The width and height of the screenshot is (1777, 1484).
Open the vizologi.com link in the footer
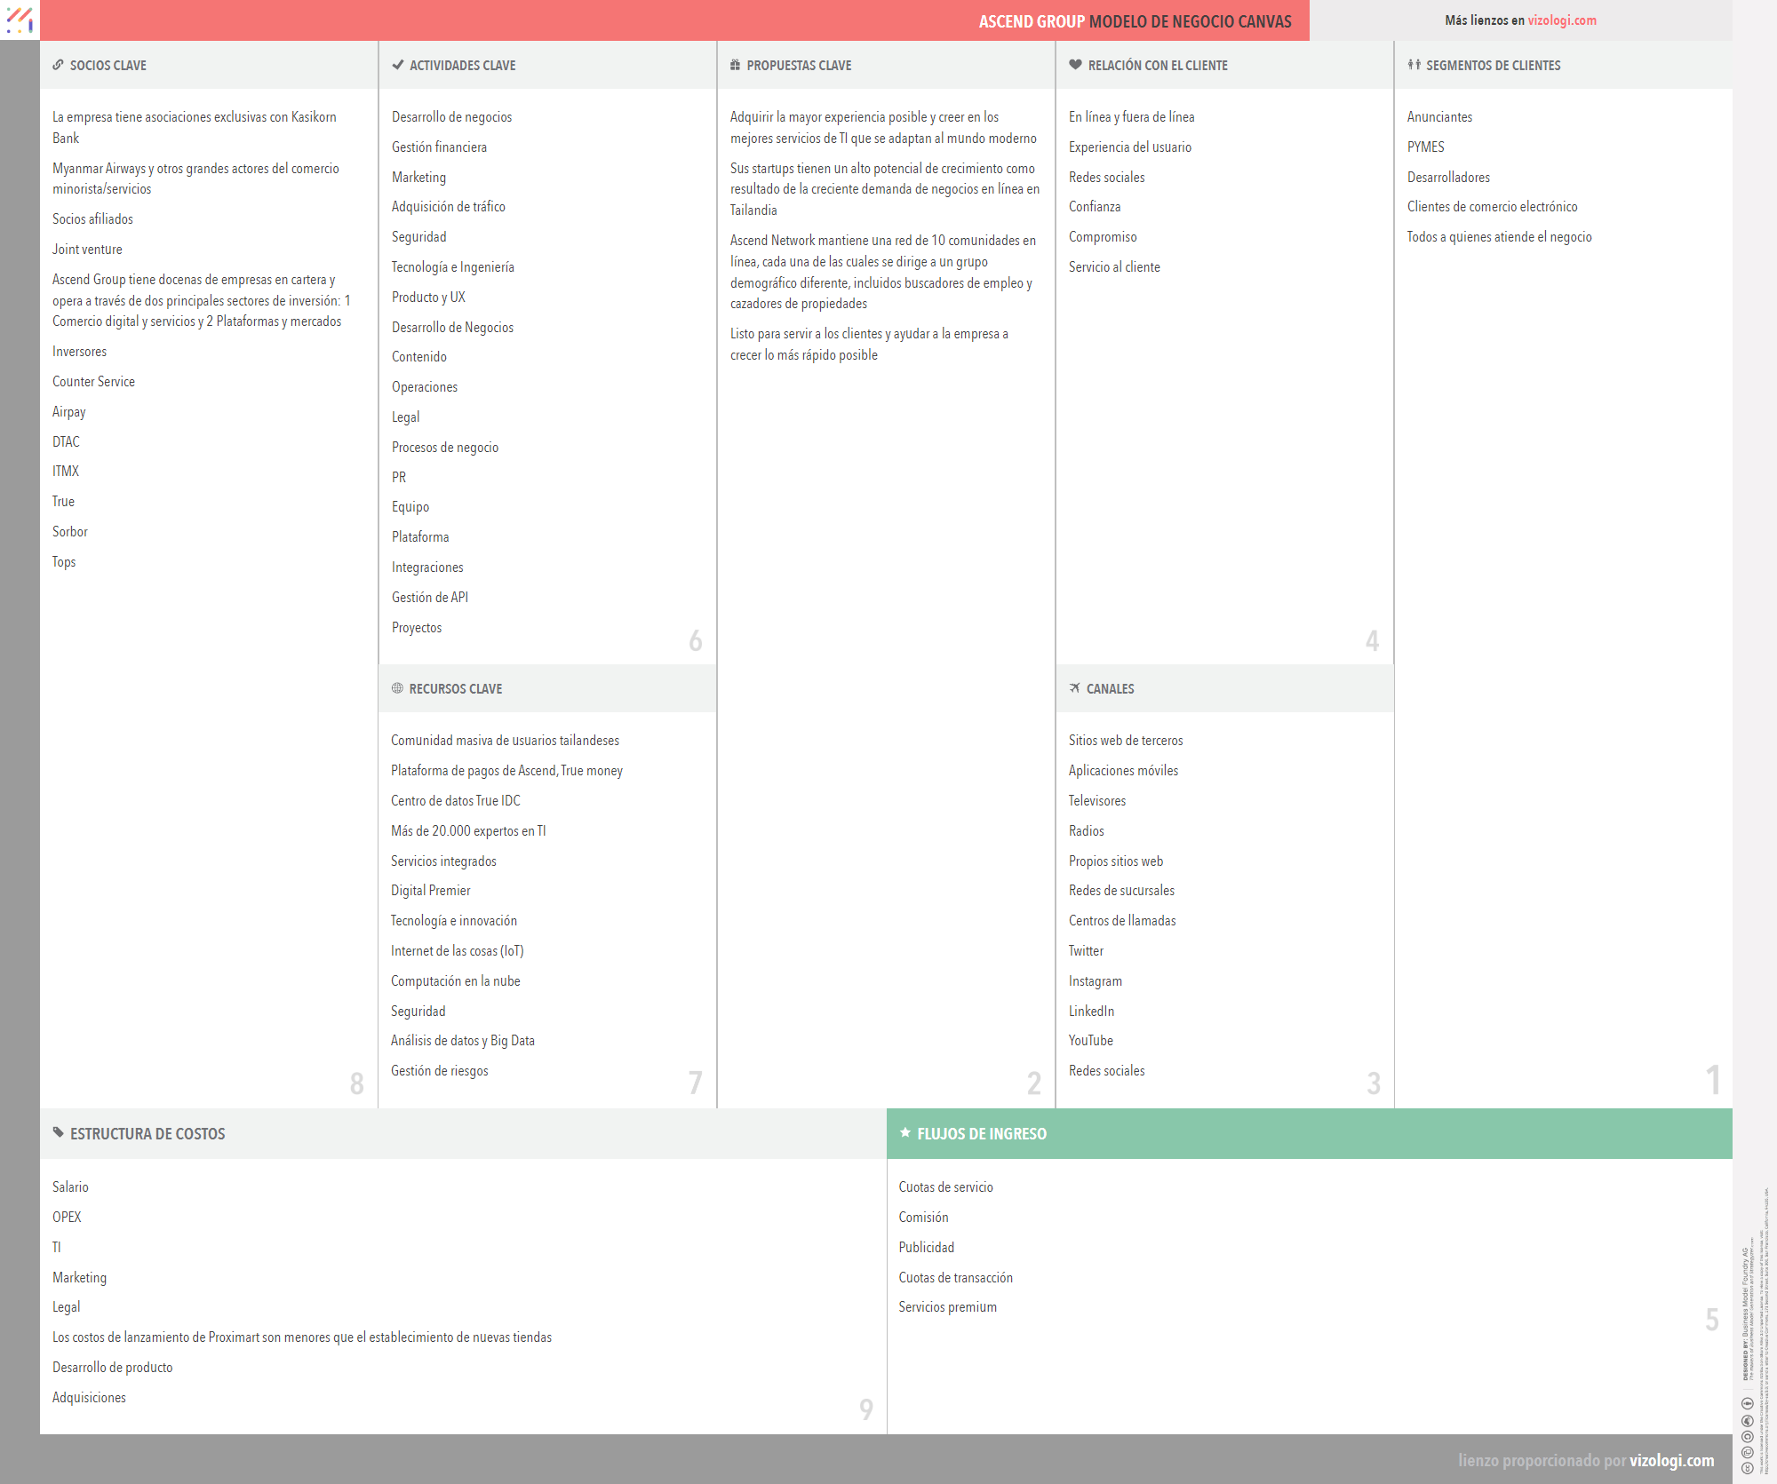[x=1670, y=1460]
